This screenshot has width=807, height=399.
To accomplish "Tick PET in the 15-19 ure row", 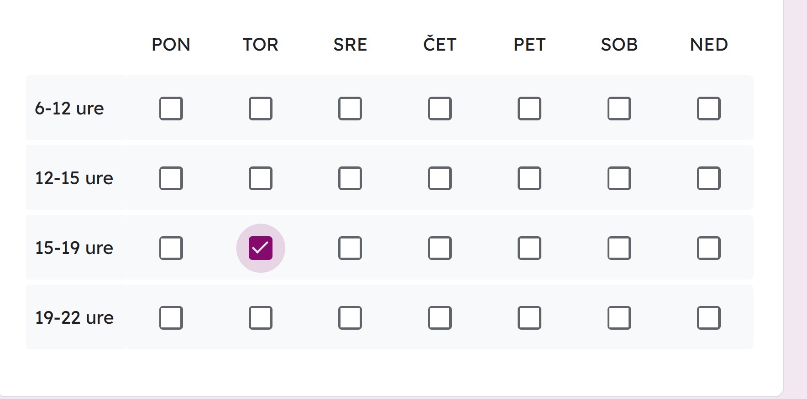I will coord(529,248).
